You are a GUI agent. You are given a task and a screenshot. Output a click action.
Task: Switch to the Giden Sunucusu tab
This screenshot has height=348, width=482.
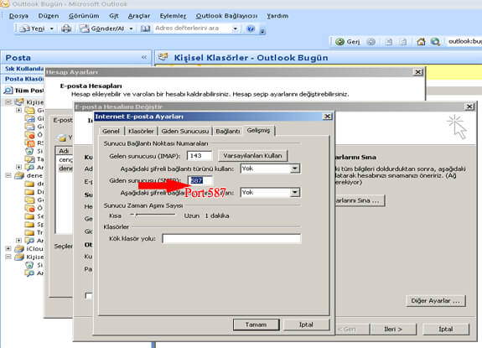coord(184,132)
